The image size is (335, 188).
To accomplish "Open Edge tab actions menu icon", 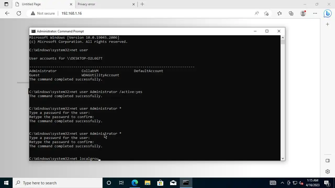I will [x=6, y=4].
